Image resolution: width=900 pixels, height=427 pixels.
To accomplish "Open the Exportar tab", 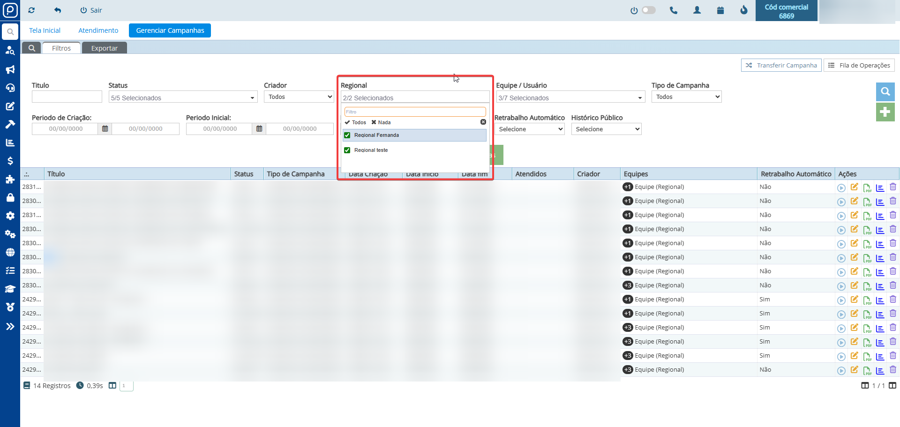I will [104, 48].
